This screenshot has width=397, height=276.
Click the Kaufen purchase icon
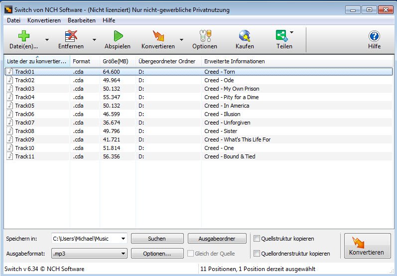(x=245, y=36)
